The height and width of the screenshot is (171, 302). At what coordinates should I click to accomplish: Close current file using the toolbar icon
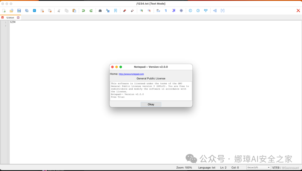tap(42, 11)
